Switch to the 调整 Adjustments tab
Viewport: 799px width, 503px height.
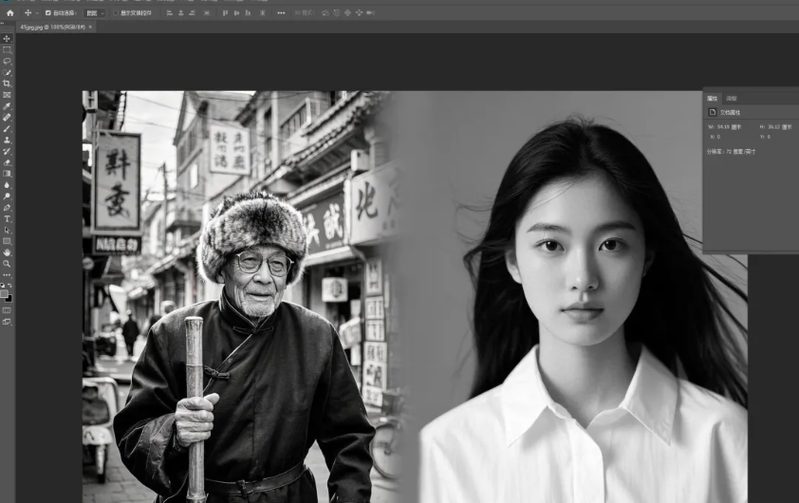click(x=732, y=99)
